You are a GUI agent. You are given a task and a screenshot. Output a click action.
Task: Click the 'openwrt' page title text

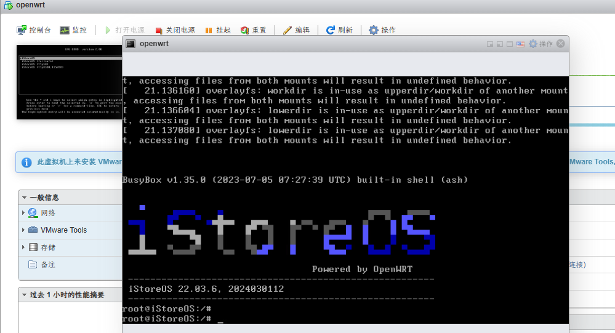point(30,5)
